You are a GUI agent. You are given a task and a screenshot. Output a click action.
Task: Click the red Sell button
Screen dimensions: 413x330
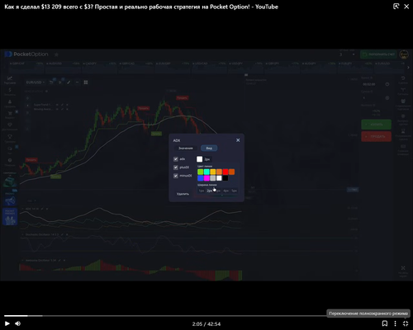[x=376, y=136]
